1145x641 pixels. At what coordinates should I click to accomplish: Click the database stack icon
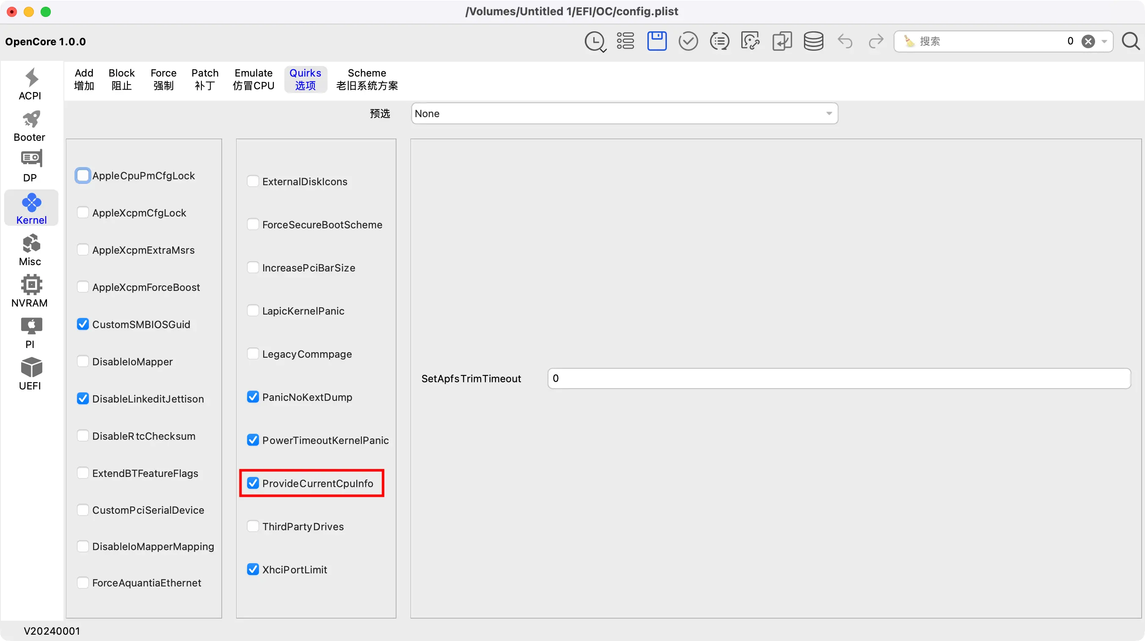click(813, 41)
